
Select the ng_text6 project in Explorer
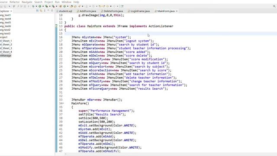click(5, 26)
